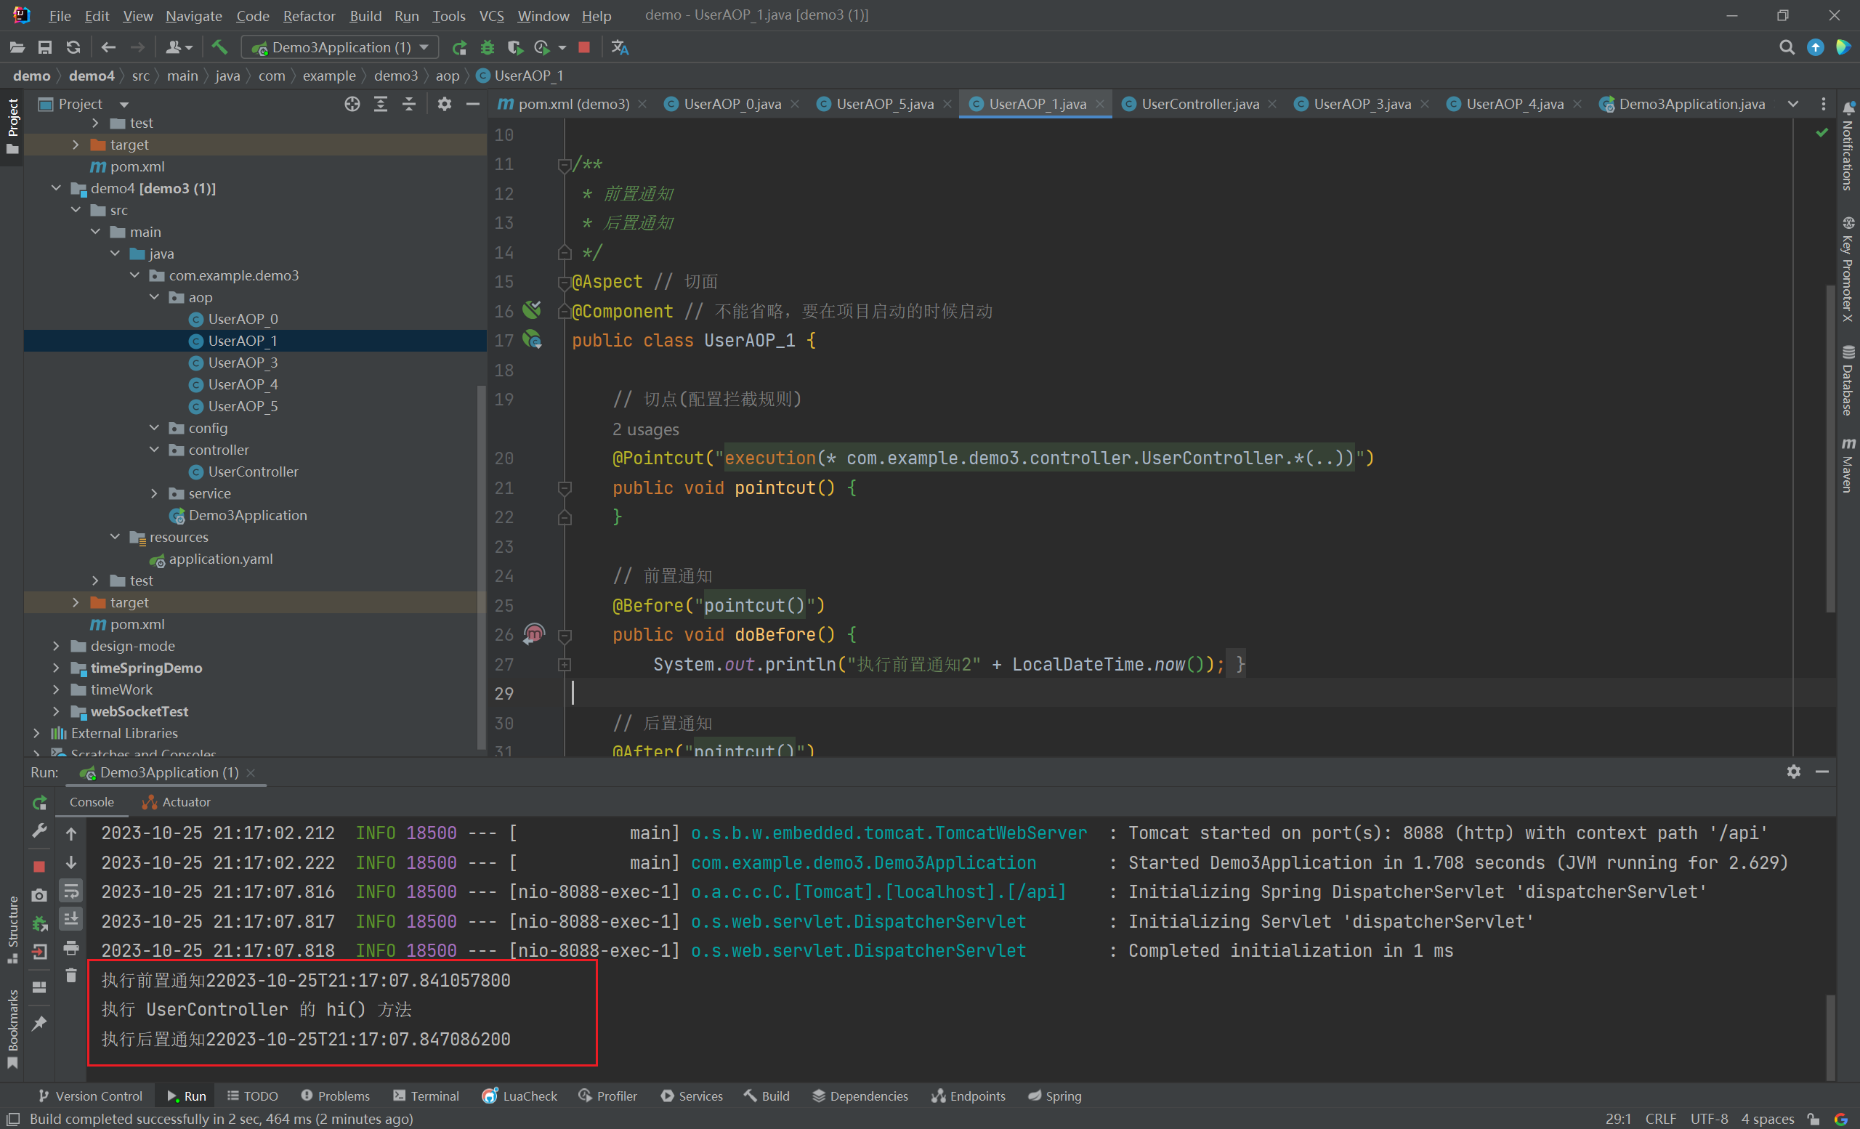Switch to the Actuator tab
This screenshot has width=1860, height=1129.
pyautogui.click(x=177, y=802)
